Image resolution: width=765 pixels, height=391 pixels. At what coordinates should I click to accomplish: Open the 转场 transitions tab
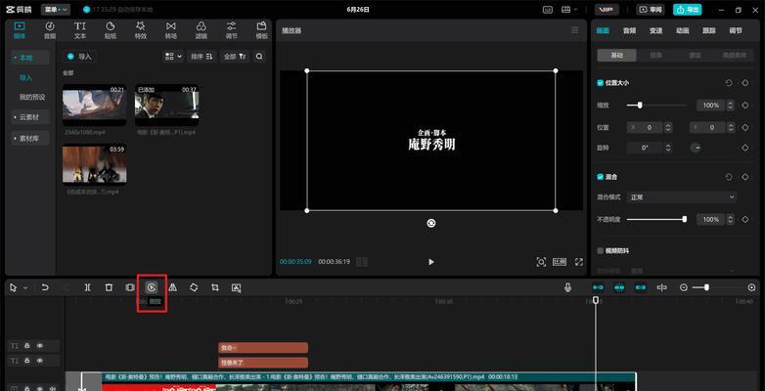click(171, 30)
